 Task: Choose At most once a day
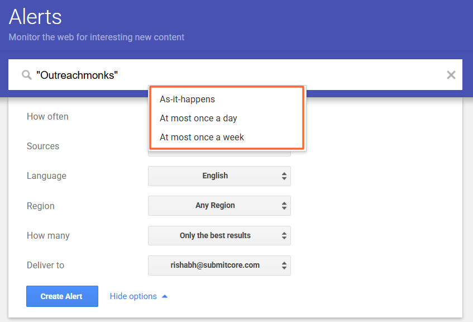(198, 118)
